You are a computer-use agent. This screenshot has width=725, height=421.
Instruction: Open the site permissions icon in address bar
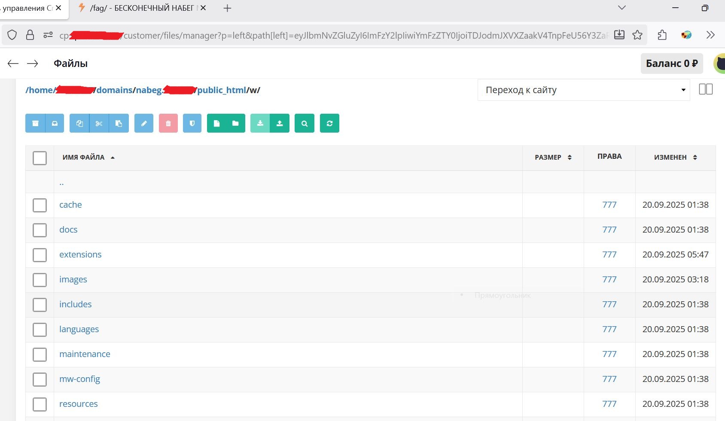tap(48, 35)
